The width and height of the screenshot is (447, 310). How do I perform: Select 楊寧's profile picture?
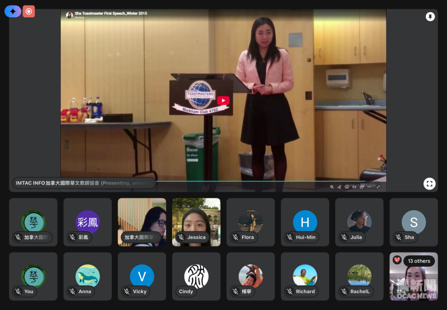pyautogui.click(x=250, y=276)
